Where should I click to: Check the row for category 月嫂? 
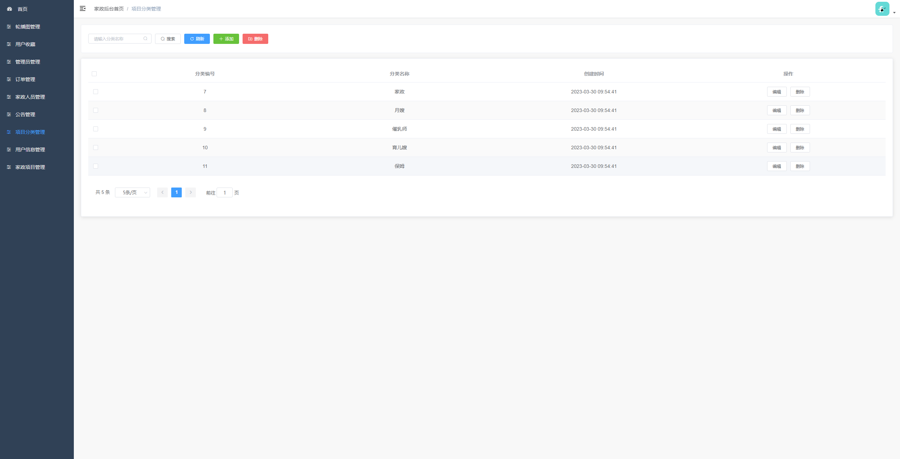click(96, 110)
